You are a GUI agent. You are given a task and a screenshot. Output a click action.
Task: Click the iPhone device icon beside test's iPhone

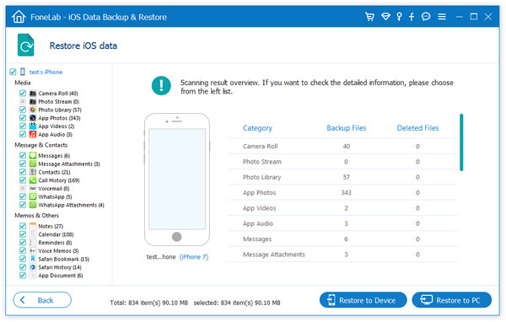[x=23, y=72]
